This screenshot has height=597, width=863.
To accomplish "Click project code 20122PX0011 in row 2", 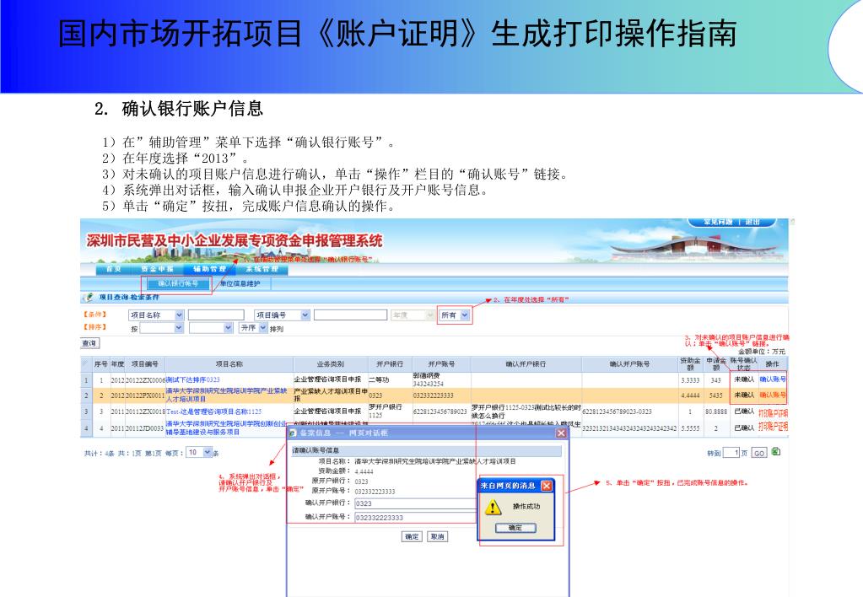I will 145,395.
